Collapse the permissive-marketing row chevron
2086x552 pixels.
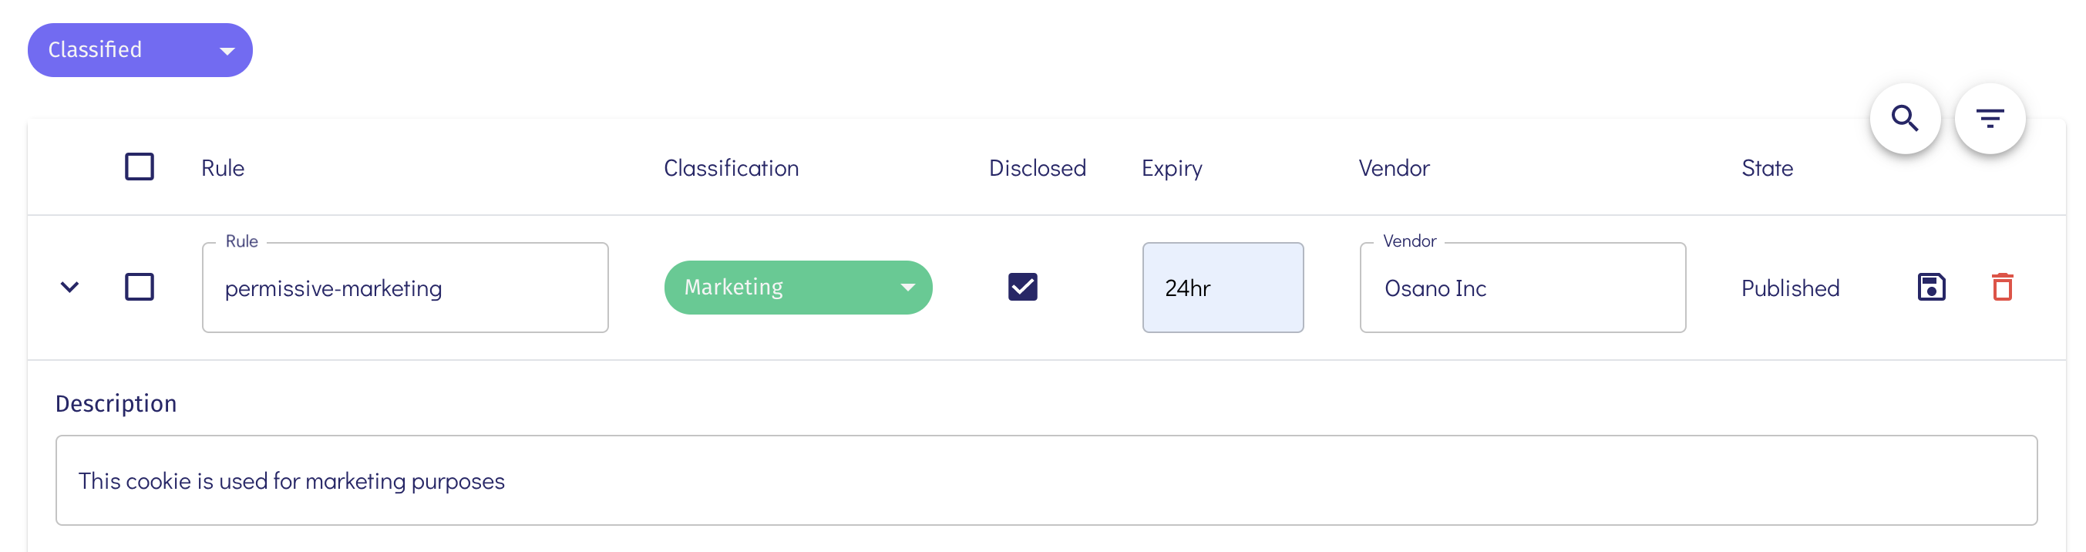[69, 288]
